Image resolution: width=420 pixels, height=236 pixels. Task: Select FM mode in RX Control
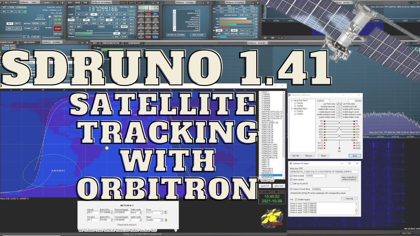point(94,14)
